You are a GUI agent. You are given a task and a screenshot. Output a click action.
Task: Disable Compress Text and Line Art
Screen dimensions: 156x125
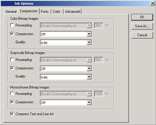12,114
